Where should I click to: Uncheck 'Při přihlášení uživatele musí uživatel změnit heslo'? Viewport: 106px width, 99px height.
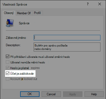coord(7,56)
